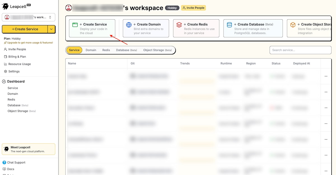
Task: Click the Create Redis card
Action: click(x=196, y=28)
